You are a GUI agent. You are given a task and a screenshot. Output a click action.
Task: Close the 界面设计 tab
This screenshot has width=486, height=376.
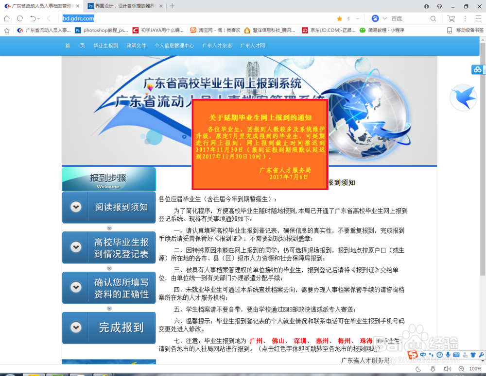click(x=161, y=6)
